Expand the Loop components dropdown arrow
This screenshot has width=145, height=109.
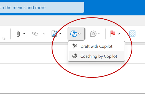(x=99, y=34)
